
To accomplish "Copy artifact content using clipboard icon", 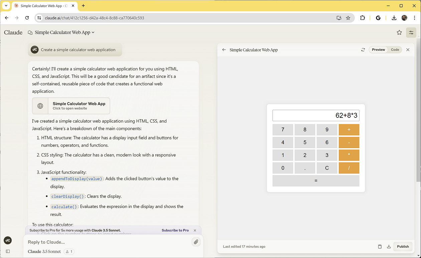I will coord(380,246).
